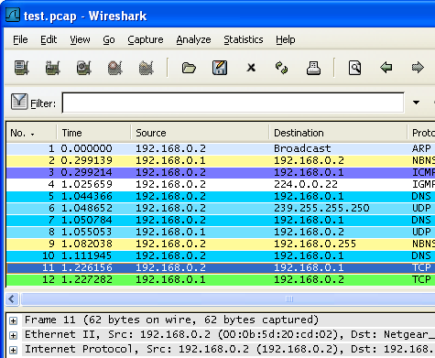
Task: Print packets with the printer icon
Action: pyautogui.click(x=313, y=68)
